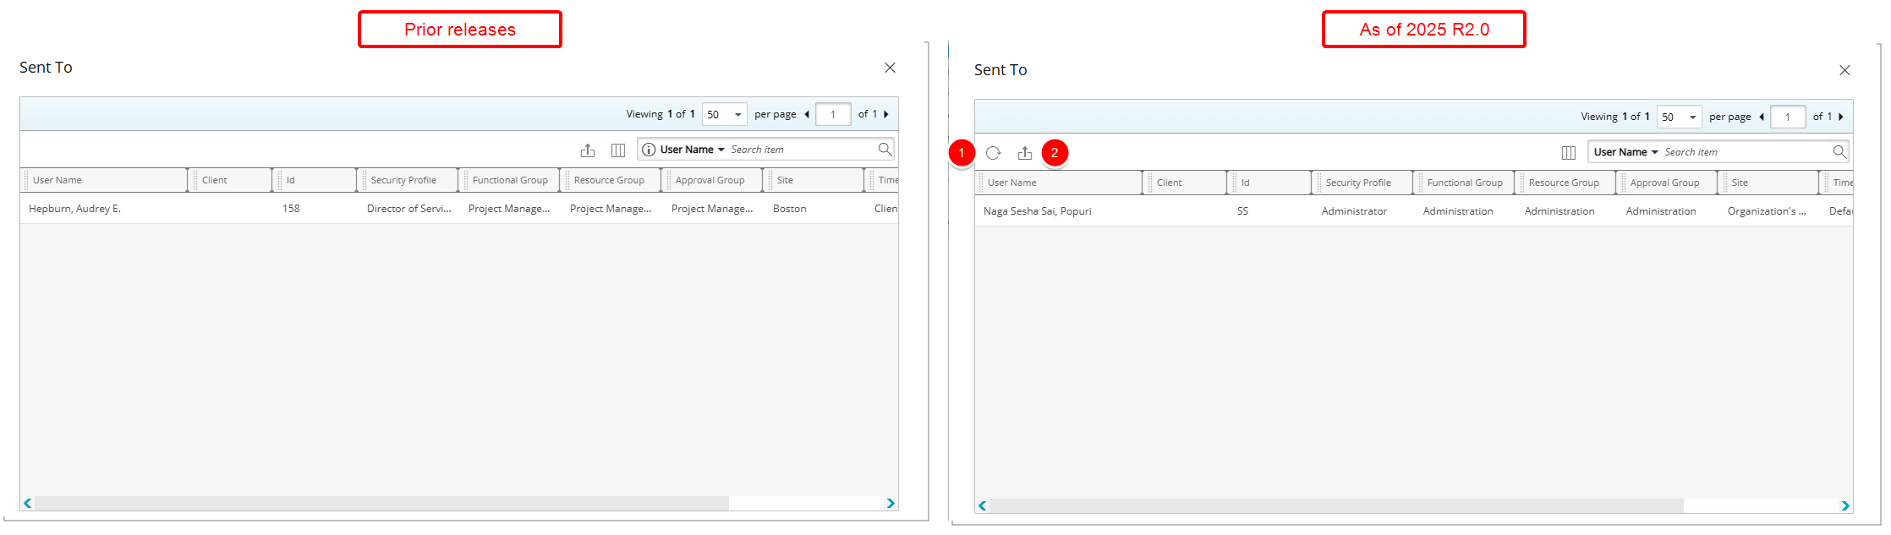Click info icon beside User Name in prior releases

point(649,150)
